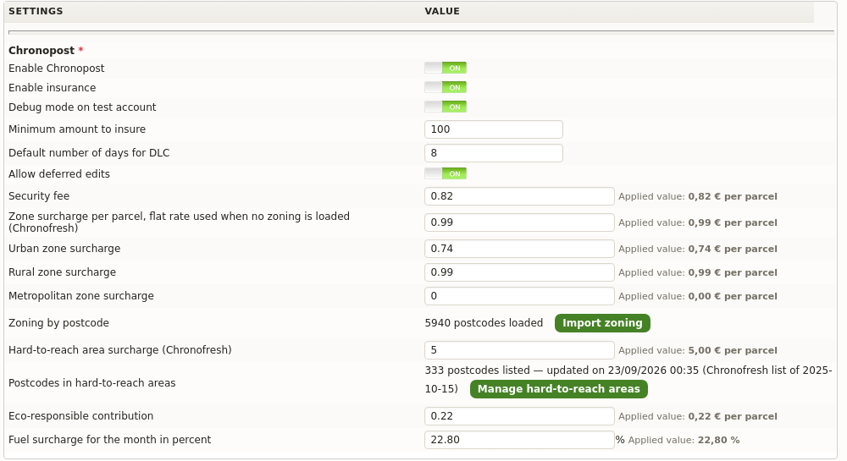Click the Rural zone surcharge field
Screen dimensions: 847x461
tap(519, 272)
